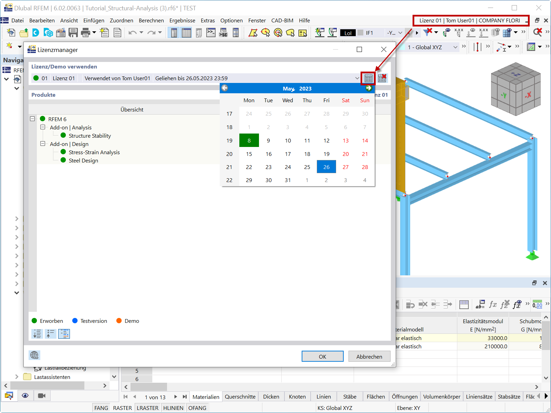
Task: Click the model parameters form icon
Action: [x=61, y=33]
